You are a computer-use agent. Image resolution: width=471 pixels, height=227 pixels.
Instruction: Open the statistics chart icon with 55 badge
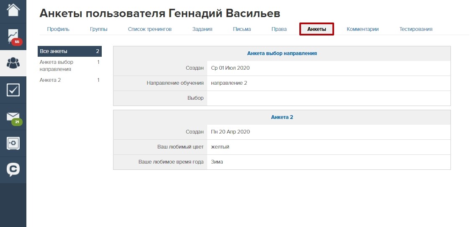[x=13, y=37]
